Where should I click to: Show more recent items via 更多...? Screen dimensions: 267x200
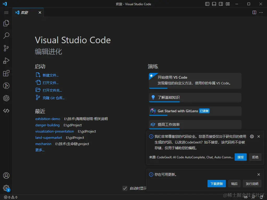(40, 150)
